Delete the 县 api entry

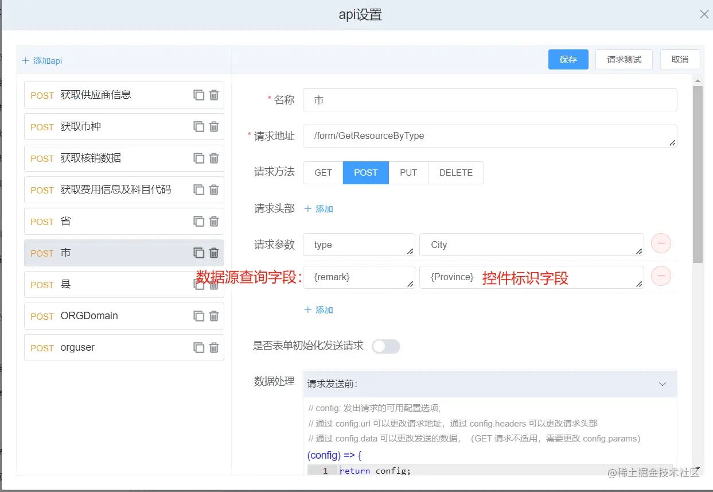[214, 284]
